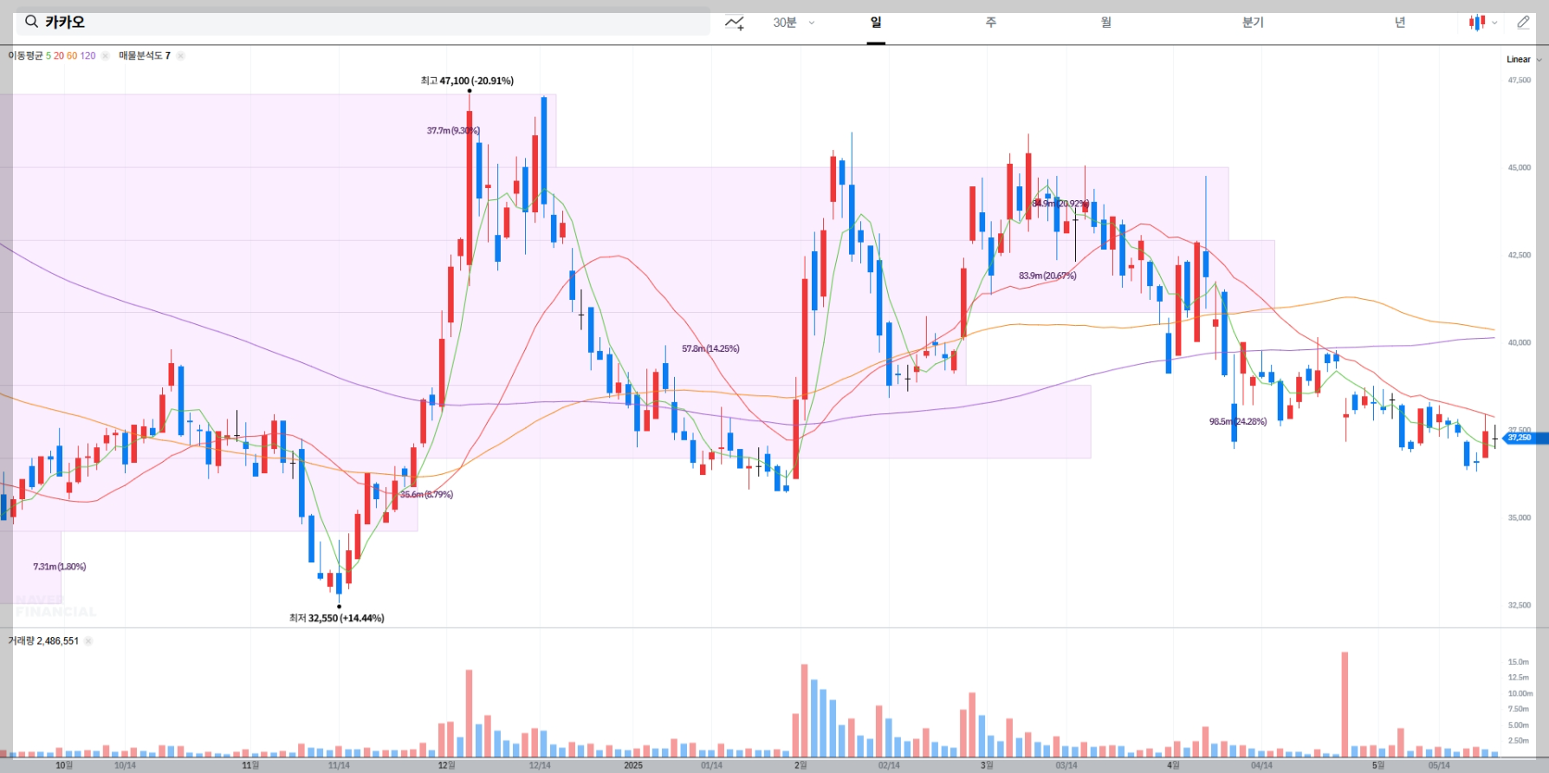Open the 이동평균 5 20 60 120 settings
Viewport: 1549px width, 773px height.
(x=52, y=55)
